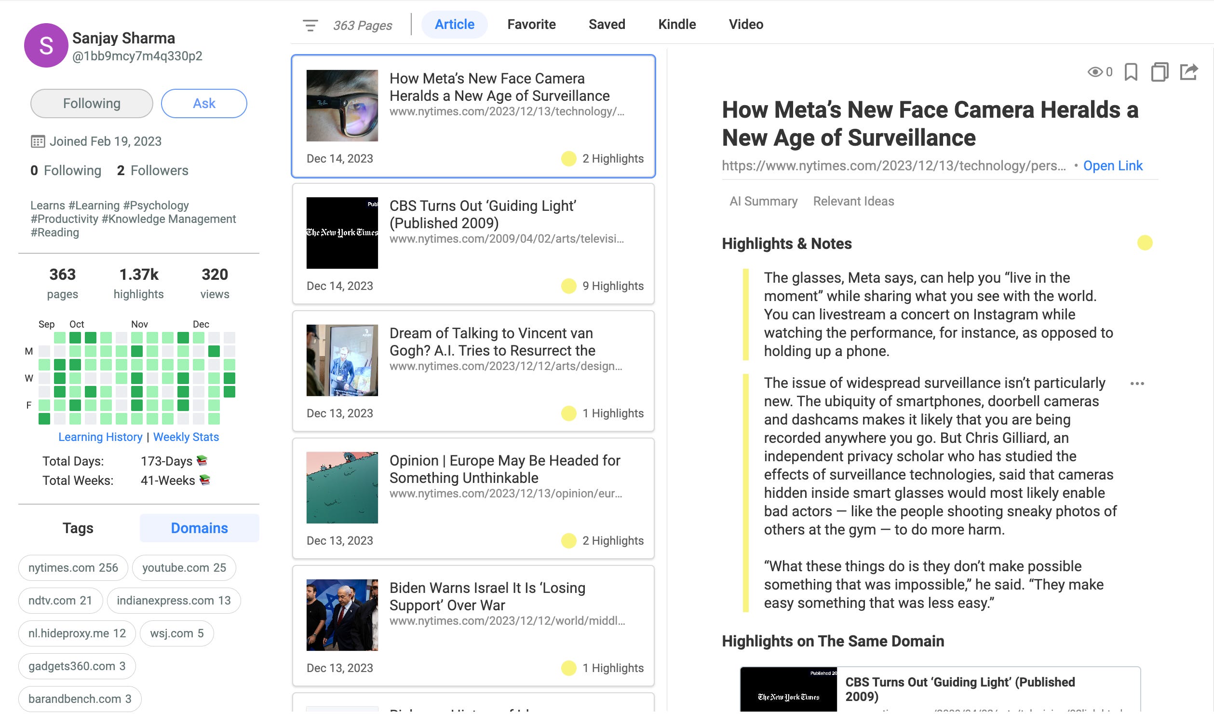Switch to the Favorite tab
This screenshot has height=714, width=1214.
pos(531,25)
